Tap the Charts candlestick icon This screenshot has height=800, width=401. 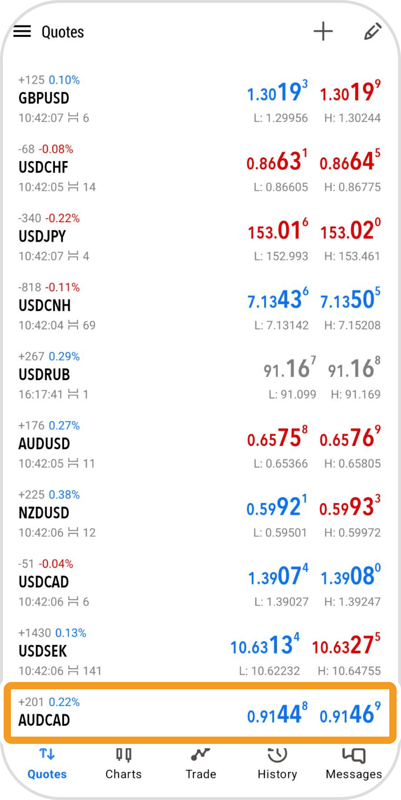[124, 755]
